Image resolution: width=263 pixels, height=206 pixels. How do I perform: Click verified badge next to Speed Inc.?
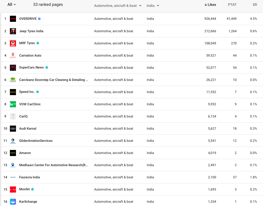[38, 92]
